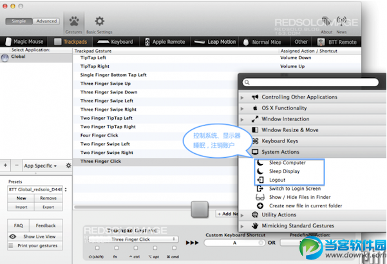387x264 pixels.
Task: Click Switch to Login Screen icon
Action: tap(260, 189)
